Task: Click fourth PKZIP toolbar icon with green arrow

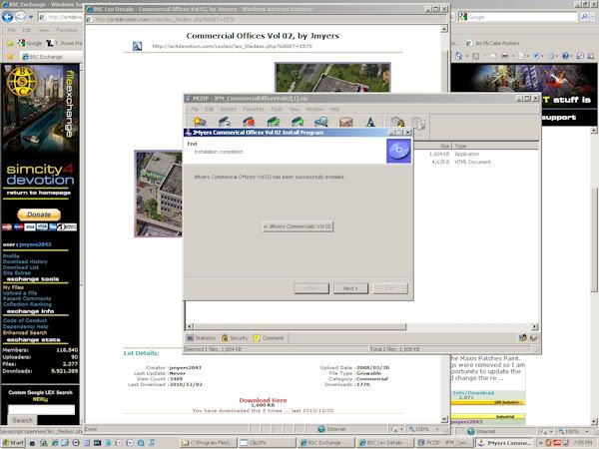Action: (274, 122)
